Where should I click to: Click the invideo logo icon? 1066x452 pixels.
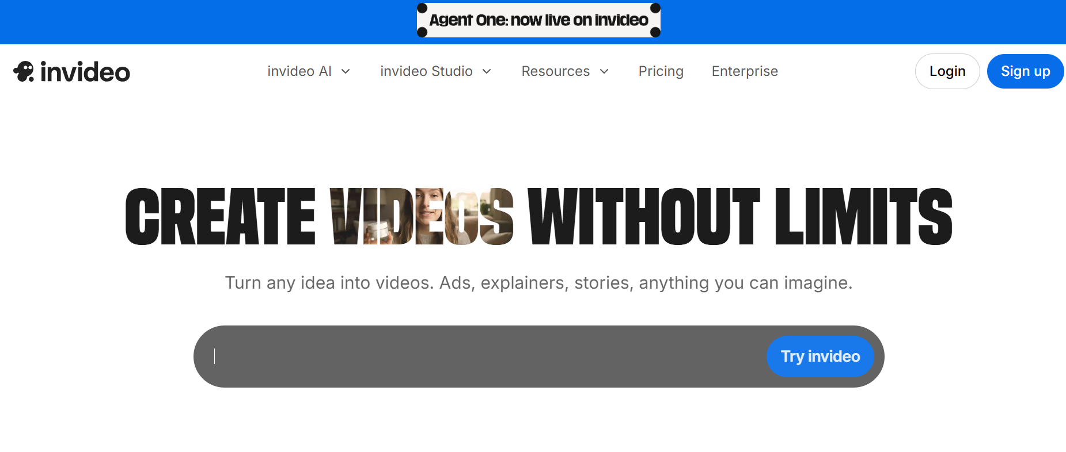pos(24,71)
